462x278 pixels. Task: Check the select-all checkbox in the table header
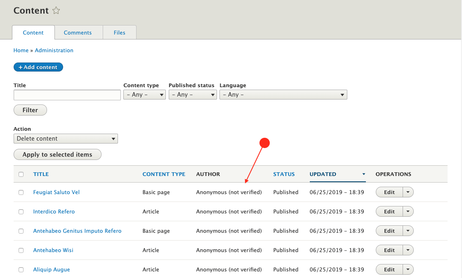point(21,174)
